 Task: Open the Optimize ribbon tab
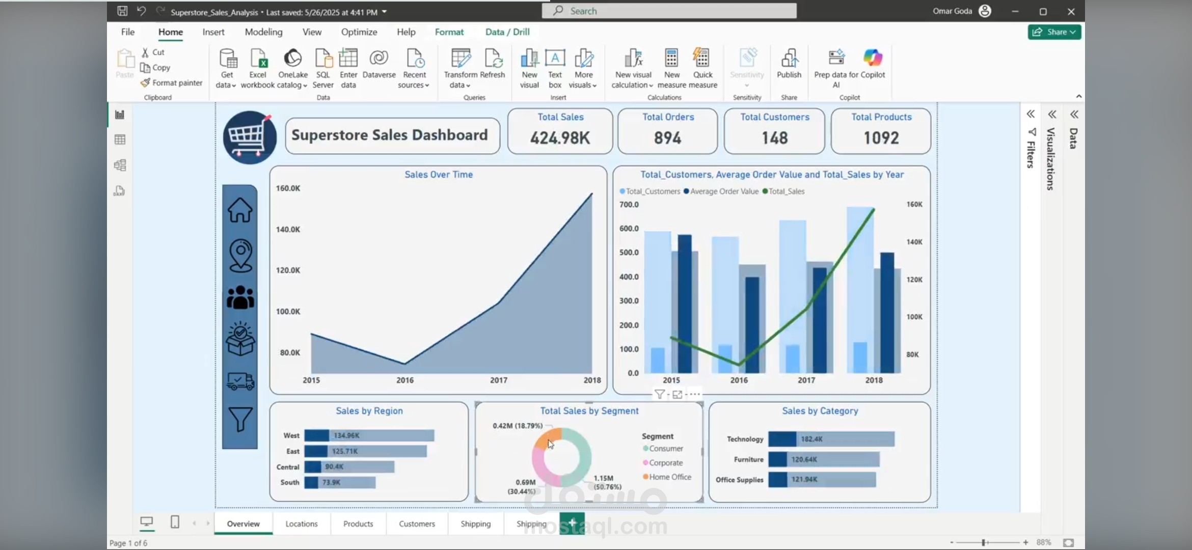click(x=359, y=32)
